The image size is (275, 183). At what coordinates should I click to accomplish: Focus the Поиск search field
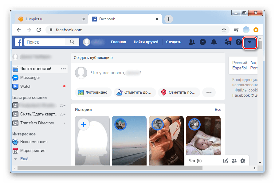[47, 42]
